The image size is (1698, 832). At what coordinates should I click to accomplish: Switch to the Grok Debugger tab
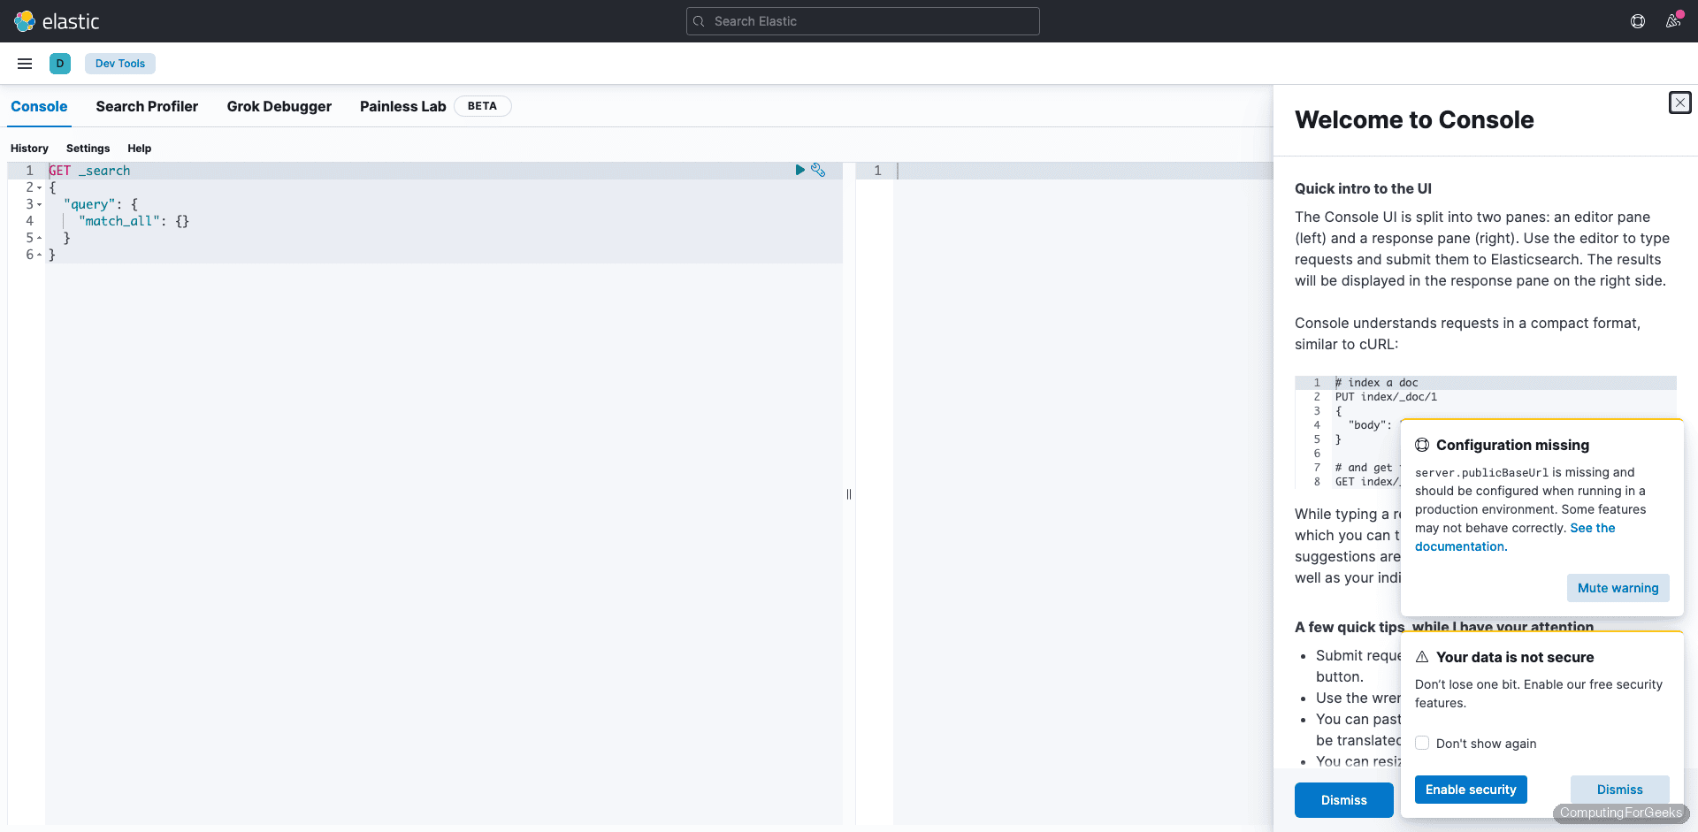279,106
